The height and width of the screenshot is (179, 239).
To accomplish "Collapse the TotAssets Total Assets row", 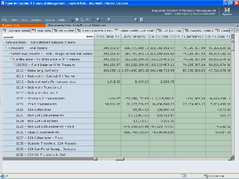I will click(x=7, y=47).
